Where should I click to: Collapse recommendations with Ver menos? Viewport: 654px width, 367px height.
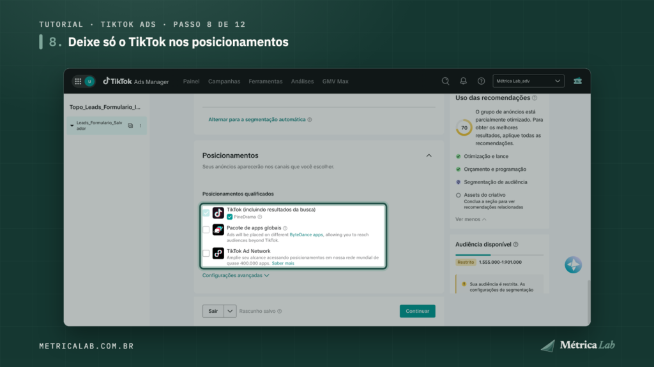471,219
